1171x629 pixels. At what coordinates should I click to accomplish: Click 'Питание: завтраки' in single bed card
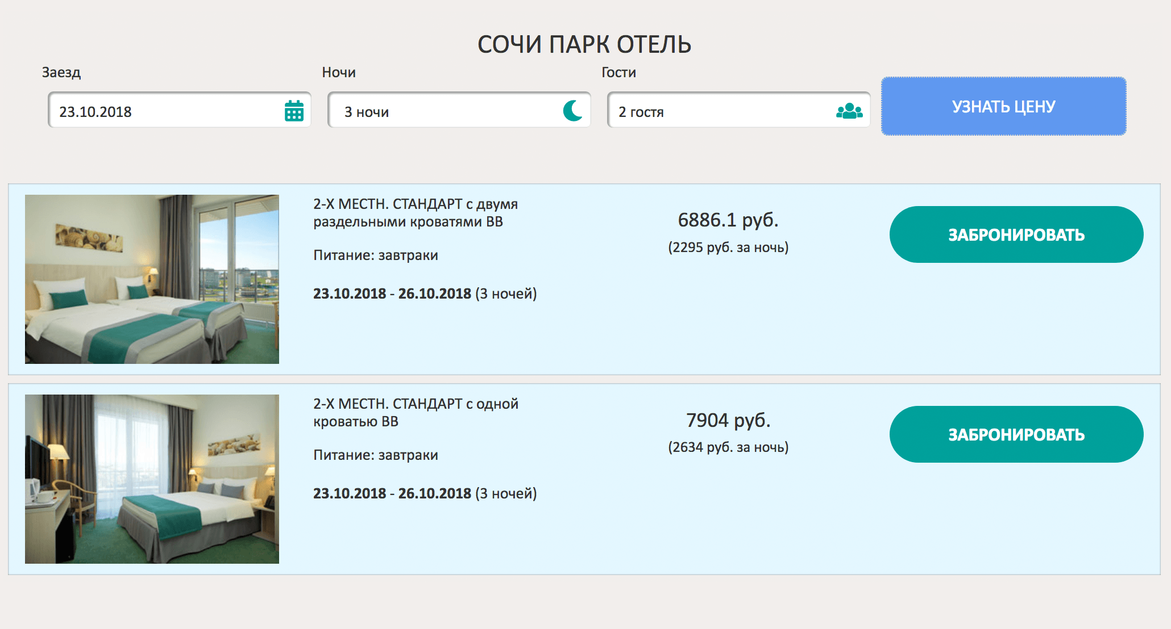[376, 455]
